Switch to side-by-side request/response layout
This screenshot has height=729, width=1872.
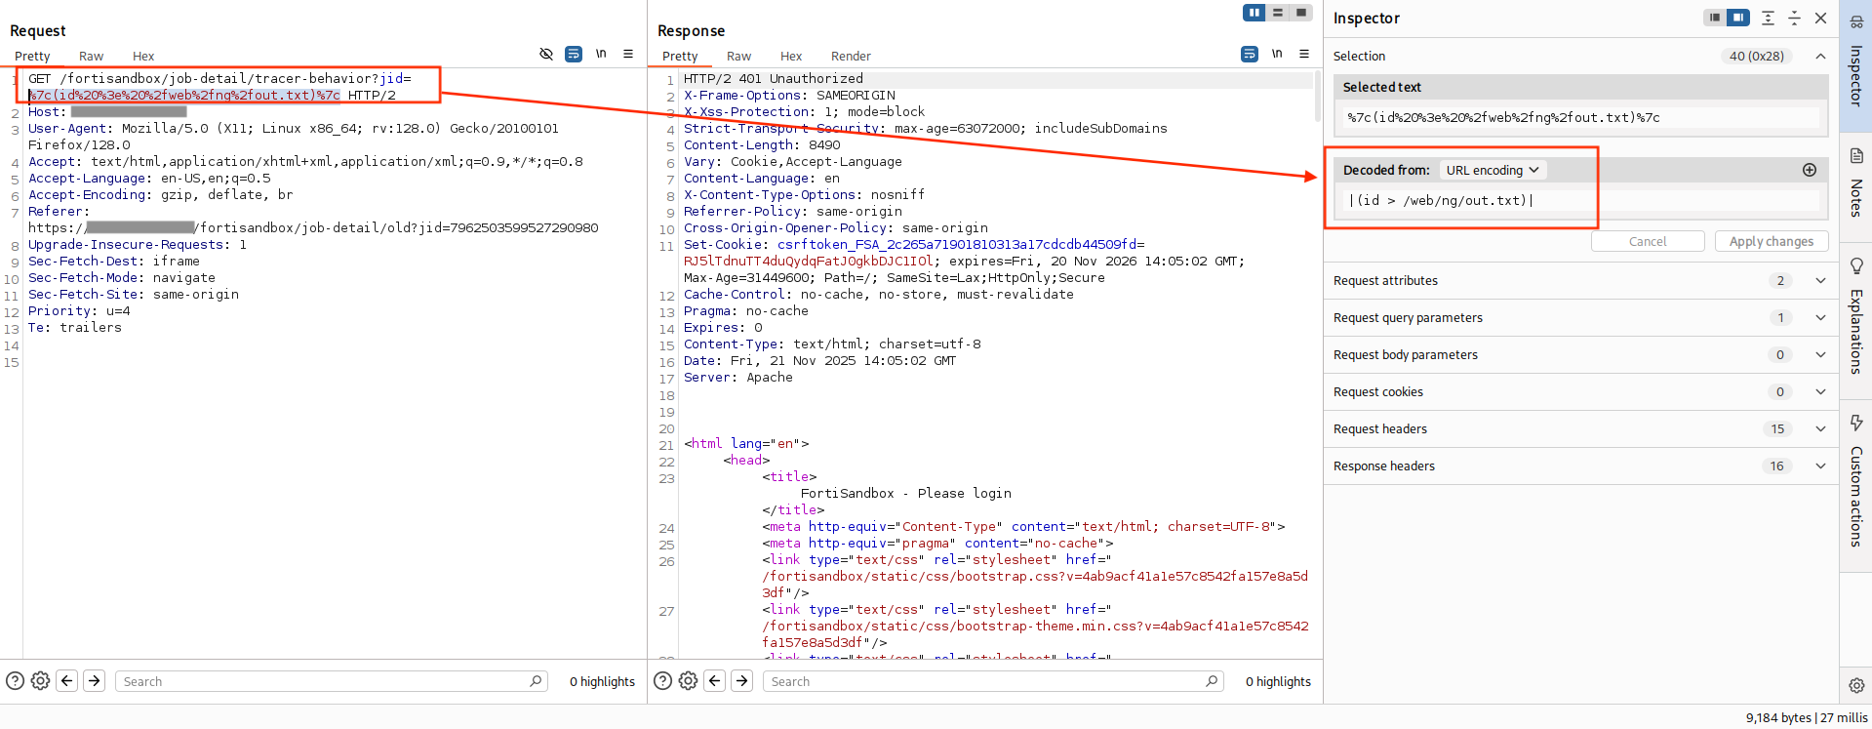[x=1255, y=13]
